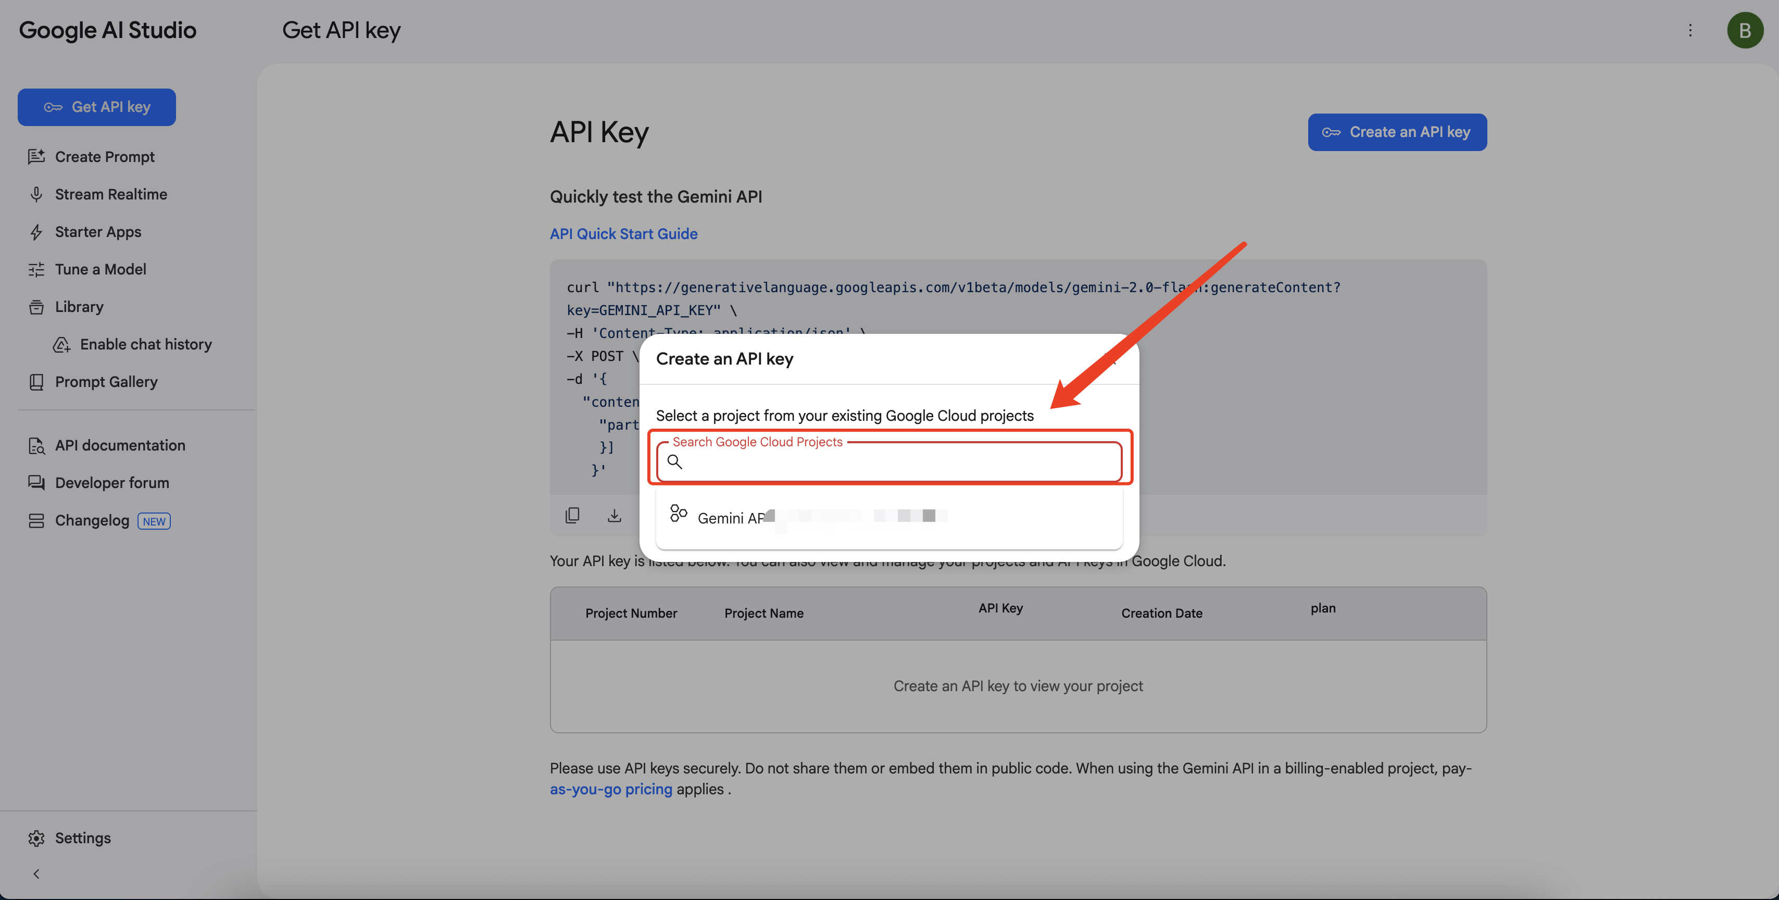This screenshot has width=1779, height=900.
Task: Click the magnifier icon in project search
Action: coord(675,461)
